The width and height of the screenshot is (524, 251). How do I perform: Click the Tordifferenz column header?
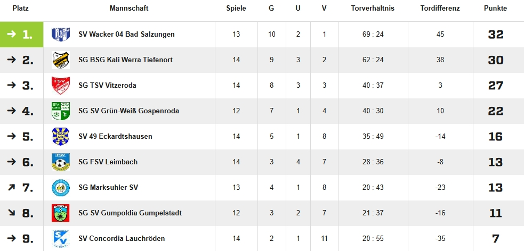440,9
